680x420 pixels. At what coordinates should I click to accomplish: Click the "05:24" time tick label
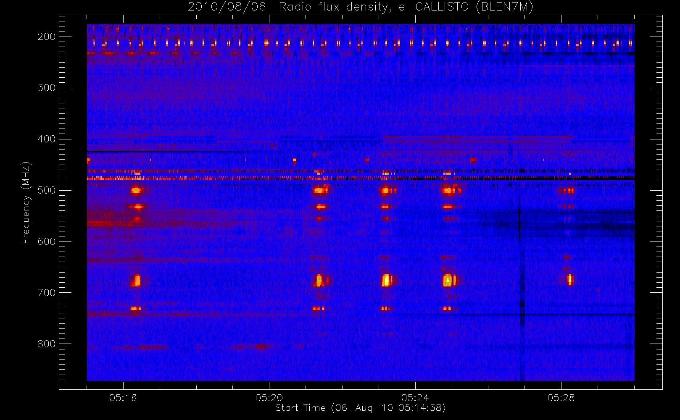point(415,398)
